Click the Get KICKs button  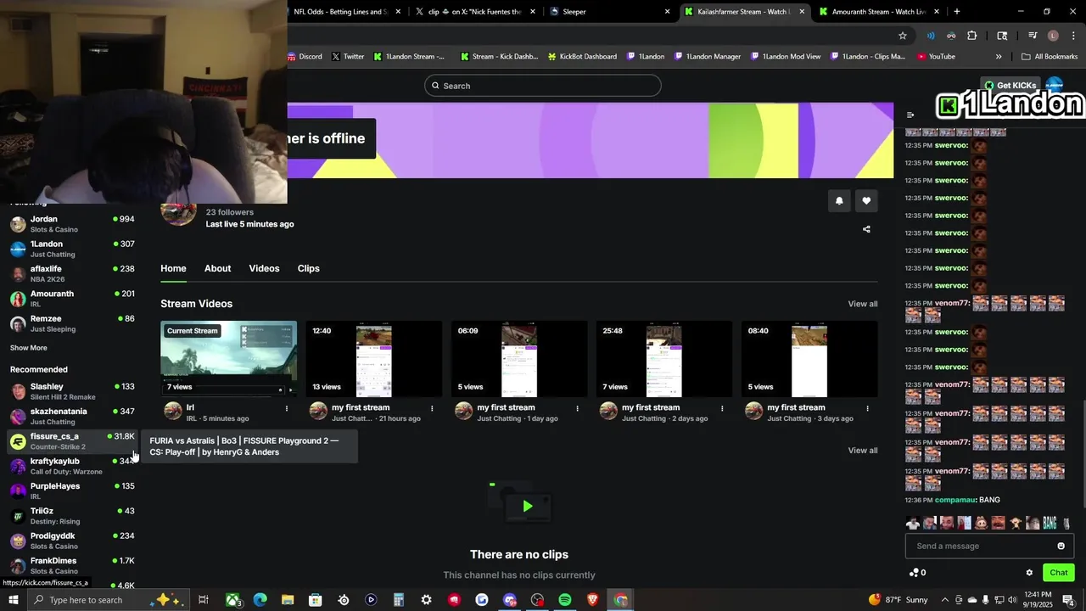(x=1010, y=86)
